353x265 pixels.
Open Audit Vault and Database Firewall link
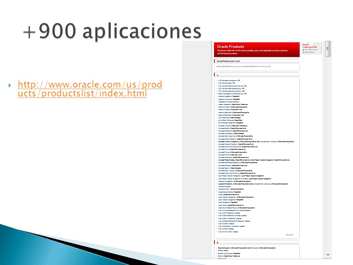click(x=234, y=211)
